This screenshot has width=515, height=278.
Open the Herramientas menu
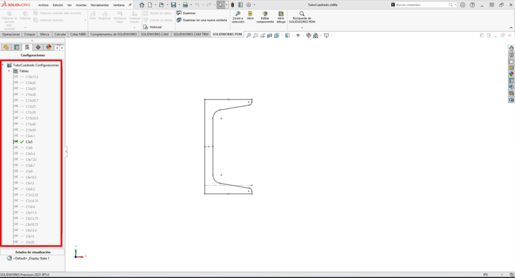[x=100, y=5]
